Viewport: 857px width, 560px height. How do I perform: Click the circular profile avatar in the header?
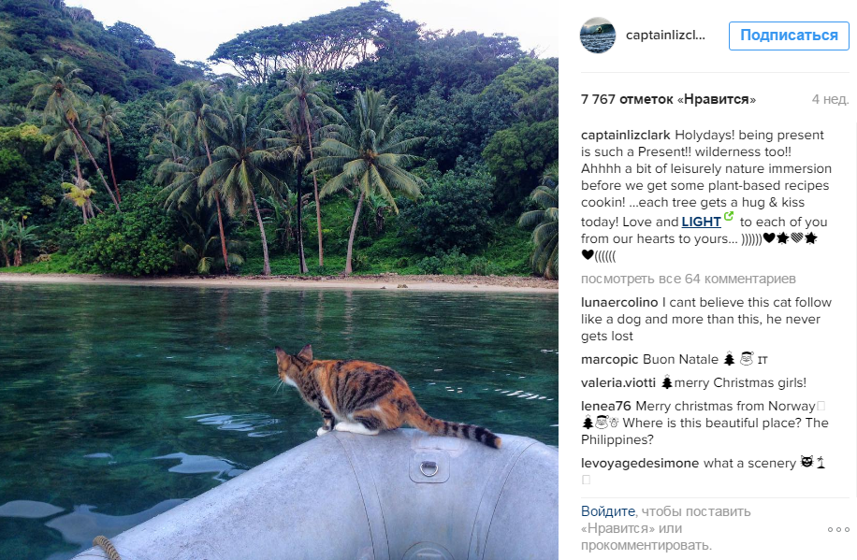point(597,36)
